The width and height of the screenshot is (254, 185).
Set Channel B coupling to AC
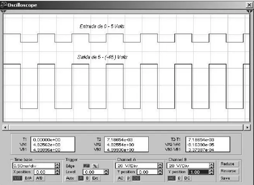[x=172, y=178]
